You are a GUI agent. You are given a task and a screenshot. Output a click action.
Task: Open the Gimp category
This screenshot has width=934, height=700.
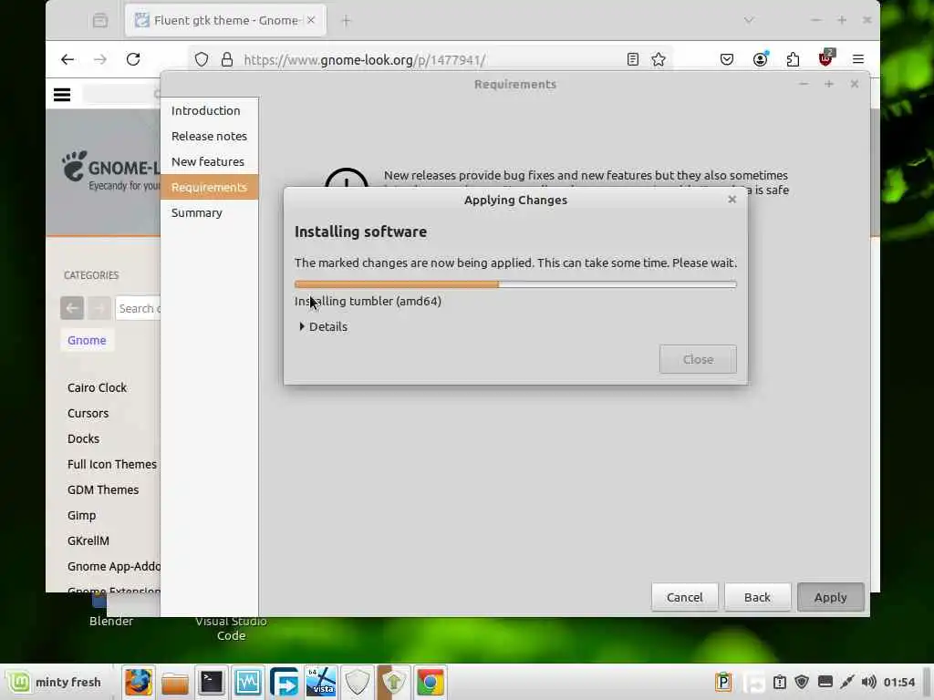81,516
